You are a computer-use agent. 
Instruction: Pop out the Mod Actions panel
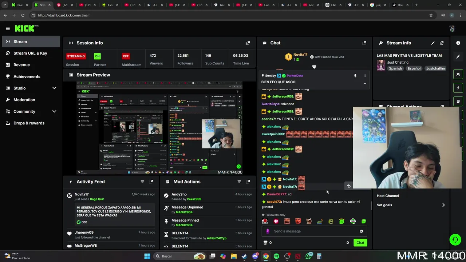248,182
